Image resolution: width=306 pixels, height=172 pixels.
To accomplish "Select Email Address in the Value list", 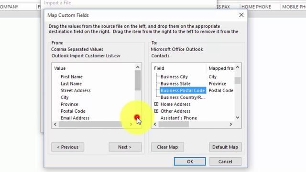I will tap(75, 118).
